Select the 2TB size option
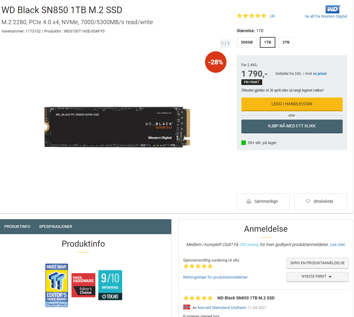354x317 pixels. (x=286, y=42)
